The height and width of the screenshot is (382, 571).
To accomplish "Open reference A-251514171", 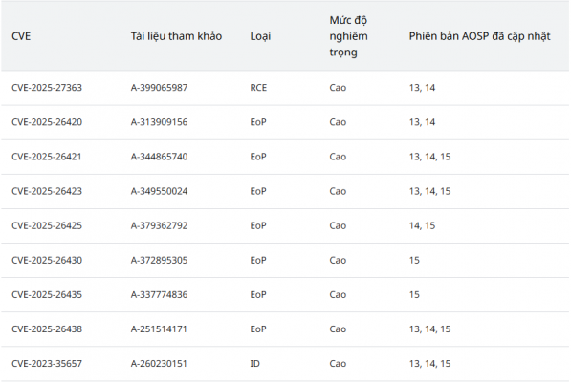I will point(159,329).
